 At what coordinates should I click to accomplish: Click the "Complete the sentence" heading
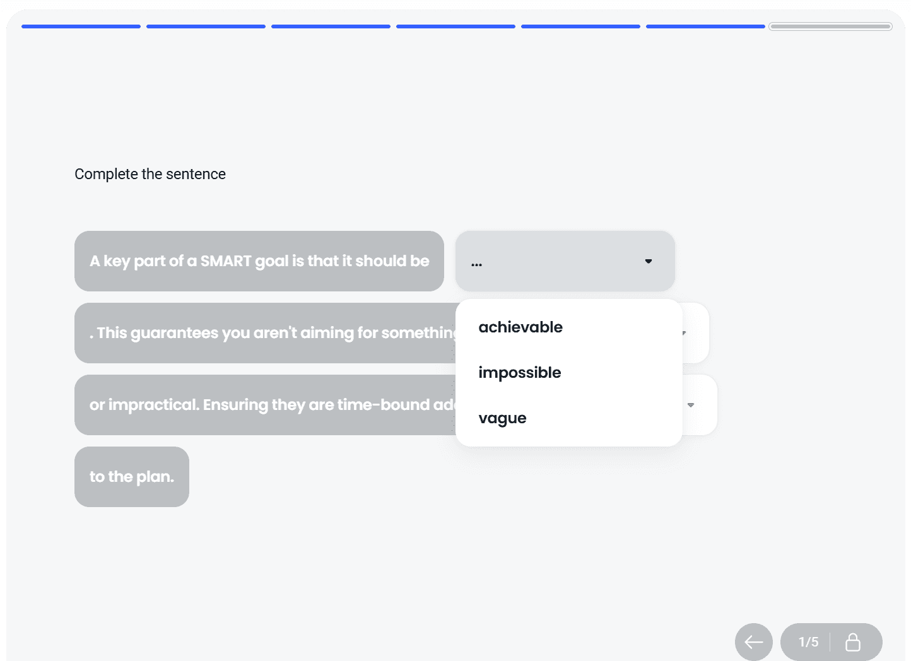[x=150, y=174]
